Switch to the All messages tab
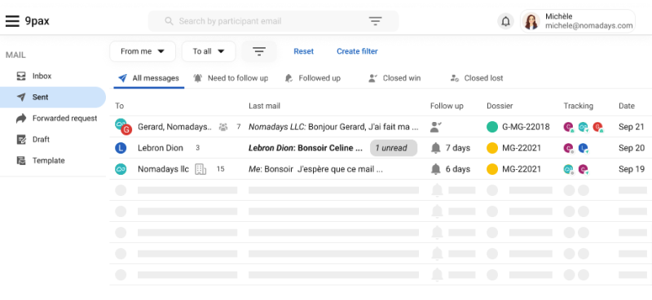Screen dimensions: 652x300 click(149, 78)
